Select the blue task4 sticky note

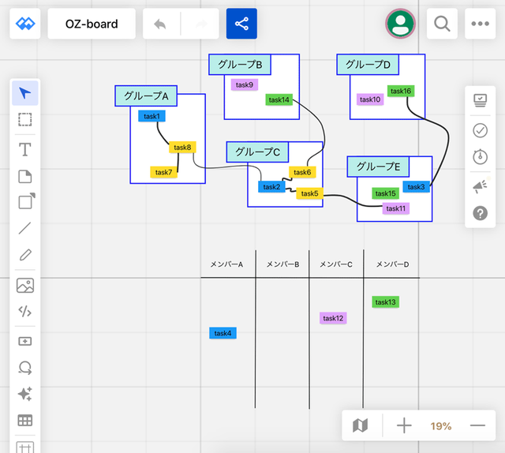point(223,333)
